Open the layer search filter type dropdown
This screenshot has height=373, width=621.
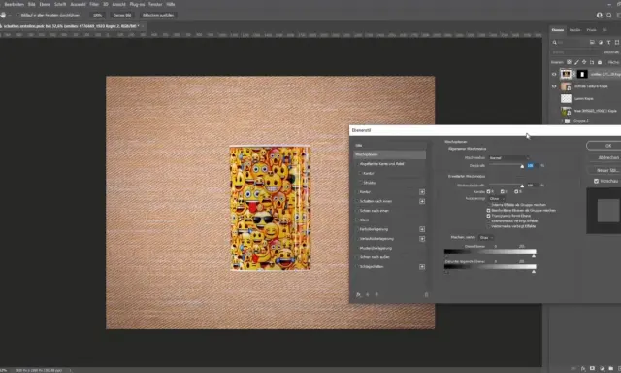pos(570,42)
